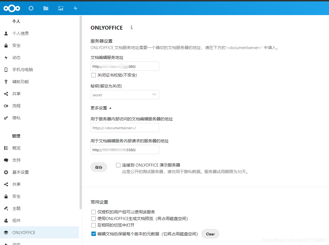
Task: Open 流程 settings page
Action: 16,106
